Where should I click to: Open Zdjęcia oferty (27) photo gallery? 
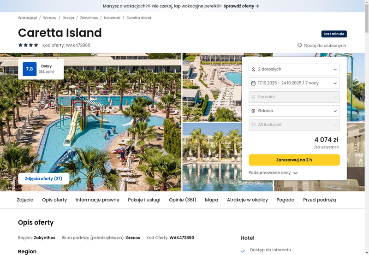[43, 178]
